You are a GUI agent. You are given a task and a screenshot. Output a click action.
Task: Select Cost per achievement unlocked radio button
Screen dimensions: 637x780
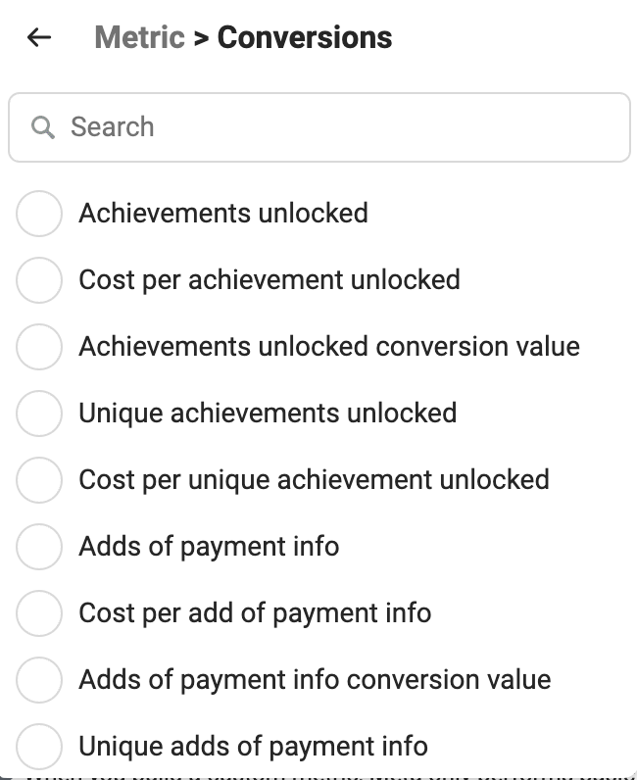[39, 280]
